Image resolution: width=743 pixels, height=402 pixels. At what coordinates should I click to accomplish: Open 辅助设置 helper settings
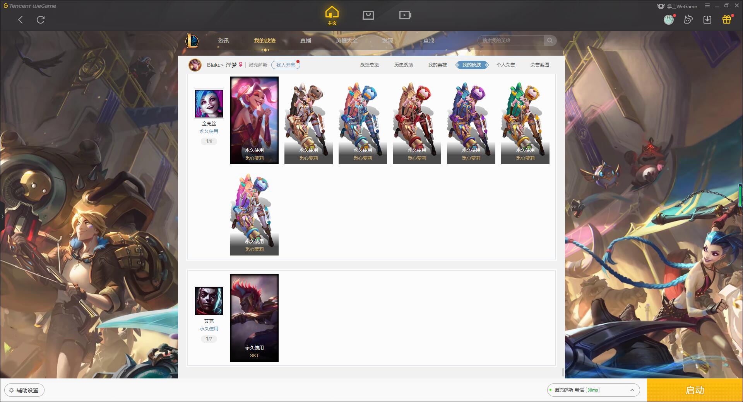point(24,390)
